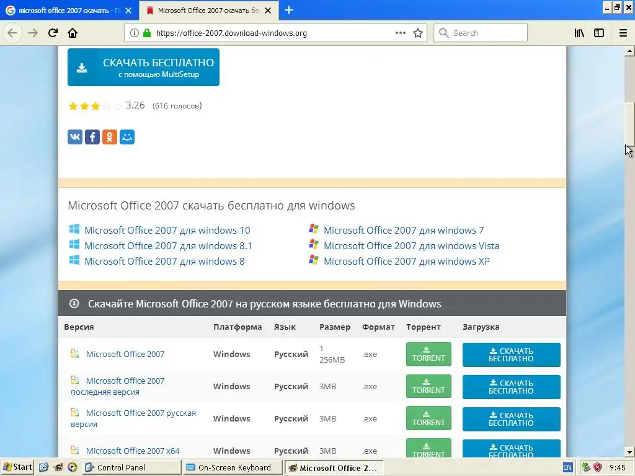Download torrent for Microsoft Office 2007 1256MB
The width and height of the screenshot is (635, 476).
429,354
